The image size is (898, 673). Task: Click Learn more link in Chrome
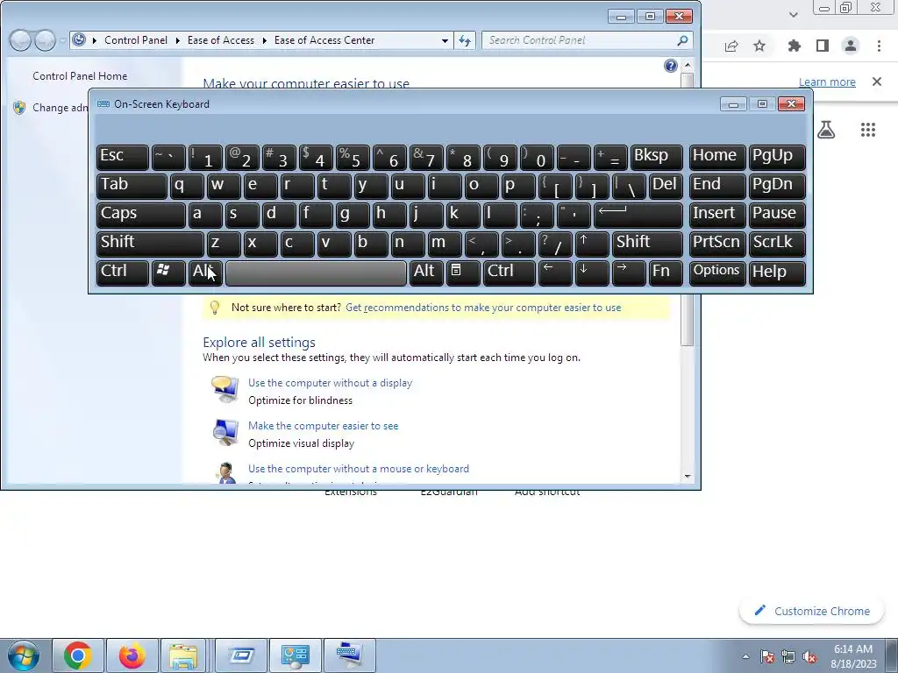tap(826, 81)
